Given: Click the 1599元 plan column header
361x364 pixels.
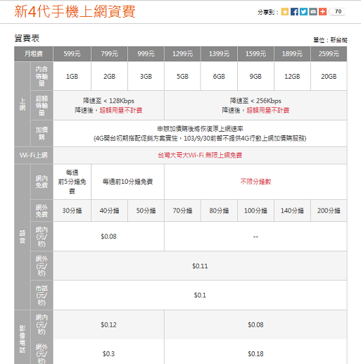Looking at the screenshot, I should 255,54.
